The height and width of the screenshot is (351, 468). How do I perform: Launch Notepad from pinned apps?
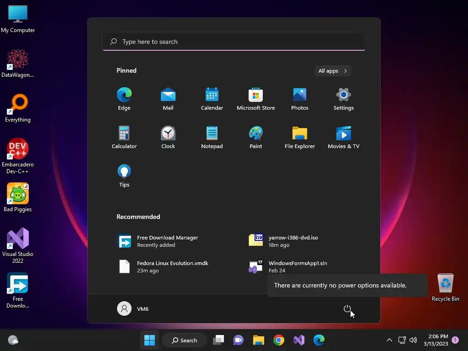pos(212,137)
